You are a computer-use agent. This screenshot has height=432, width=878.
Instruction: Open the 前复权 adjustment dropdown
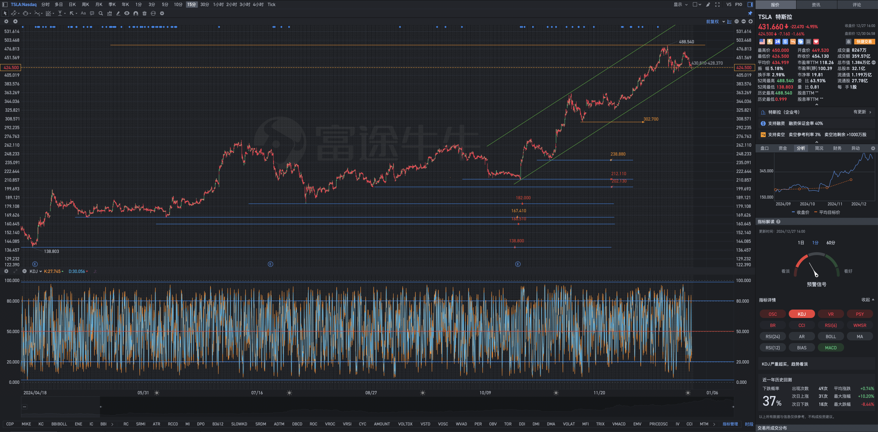715,22
